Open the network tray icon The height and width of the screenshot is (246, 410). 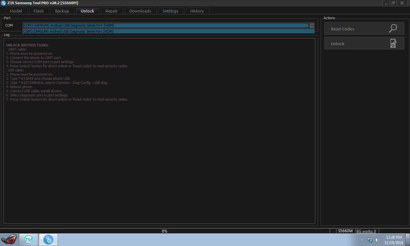(370, 240)
